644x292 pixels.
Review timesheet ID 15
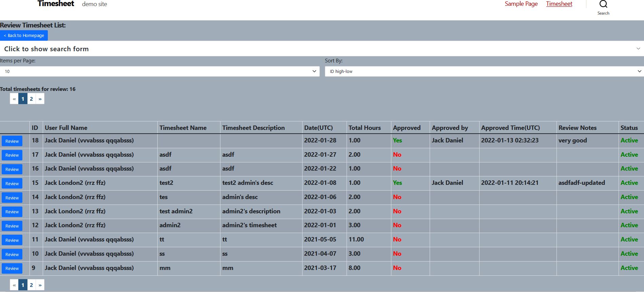[x=12, y=183]
